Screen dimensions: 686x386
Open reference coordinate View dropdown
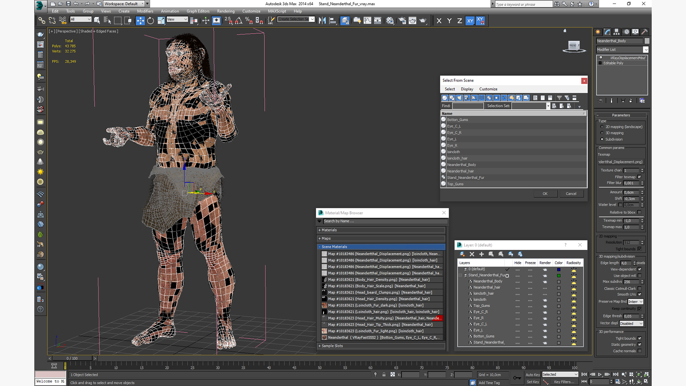pos(177,19)
